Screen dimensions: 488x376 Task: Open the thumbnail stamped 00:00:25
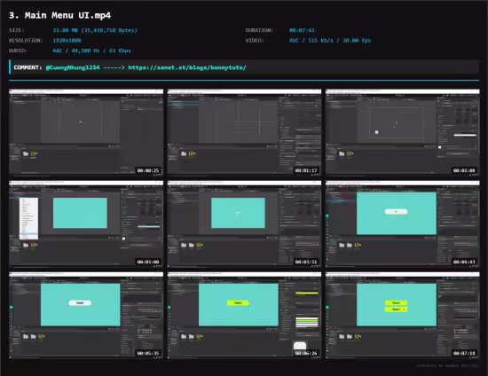[86, 132]
